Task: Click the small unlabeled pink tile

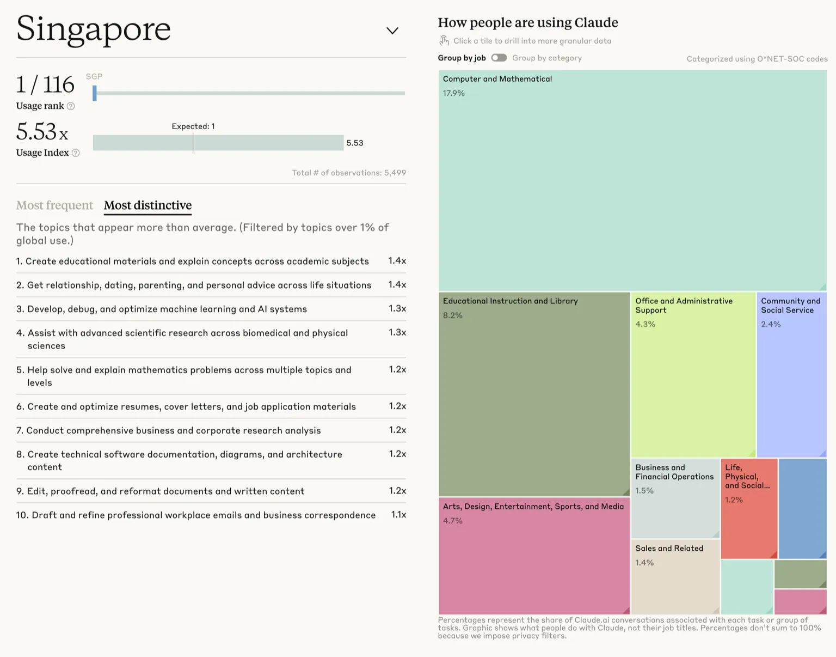Action: [x=801, y=602]
